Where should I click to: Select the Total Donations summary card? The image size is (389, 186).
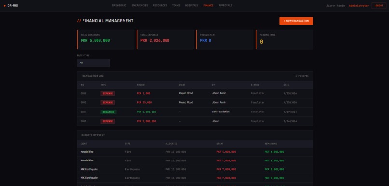click(x=105, y=39)
